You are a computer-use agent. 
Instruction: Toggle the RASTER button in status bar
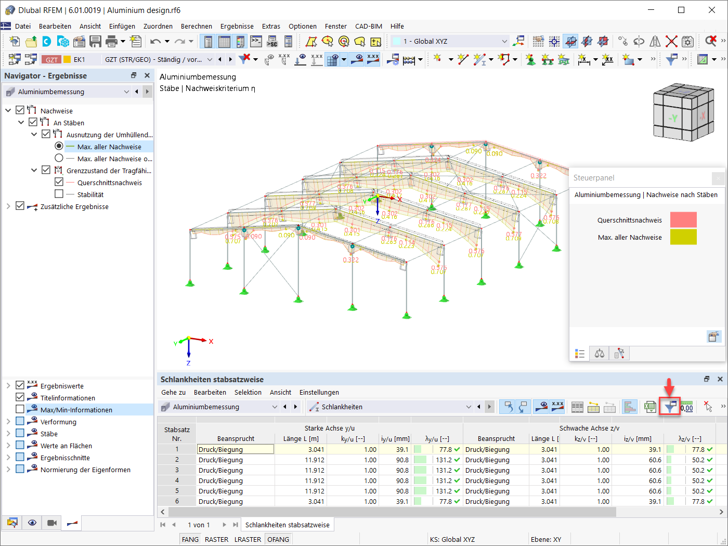click(x=217, y=539)
